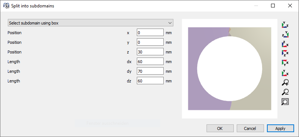Set view to Z-left Y-up axis orientation

click(285, 35)
